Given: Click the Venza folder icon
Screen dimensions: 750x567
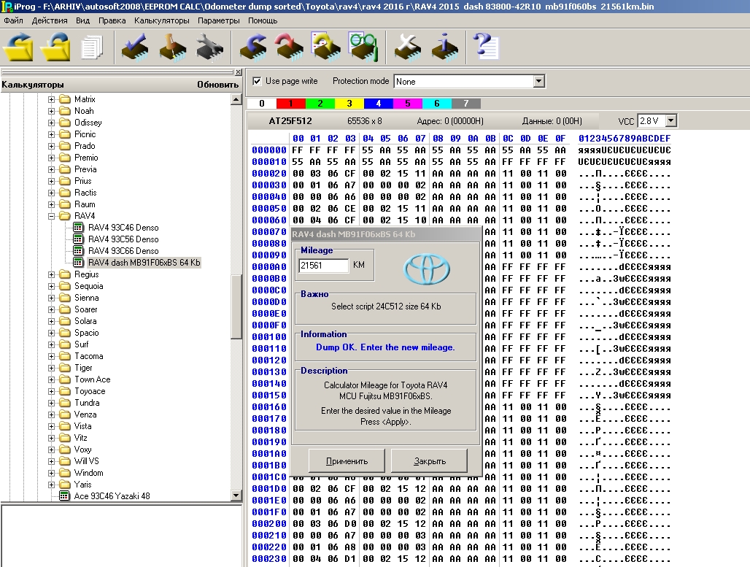Looking at the screenshot, I should point(65,414).
